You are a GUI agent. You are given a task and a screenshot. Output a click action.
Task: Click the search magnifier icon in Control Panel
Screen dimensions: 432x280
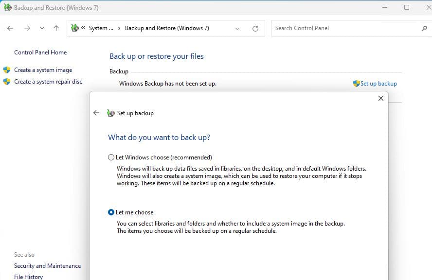point(424,28)
